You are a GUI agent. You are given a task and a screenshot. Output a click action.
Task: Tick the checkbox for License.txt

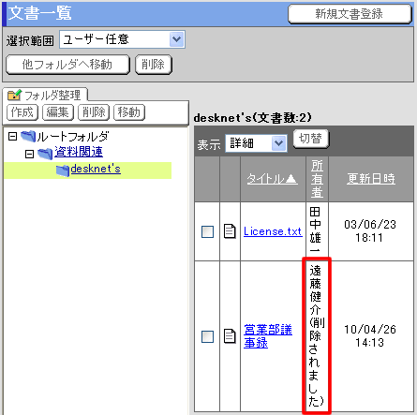click(208, 231)
